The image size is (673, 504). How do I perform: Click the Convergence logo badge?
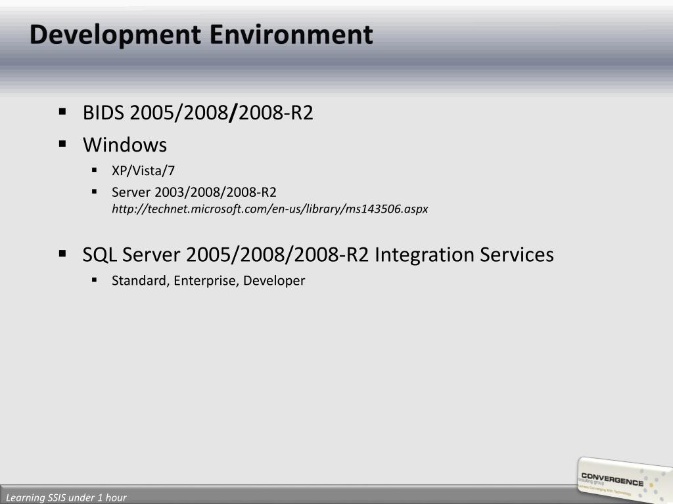click(x=625, y=480)
